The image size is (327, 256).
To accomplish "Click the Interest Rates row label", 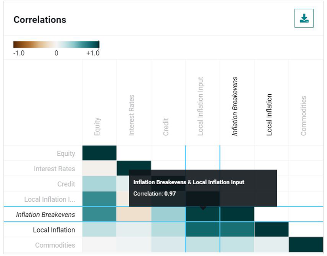I will click(54, 169).
